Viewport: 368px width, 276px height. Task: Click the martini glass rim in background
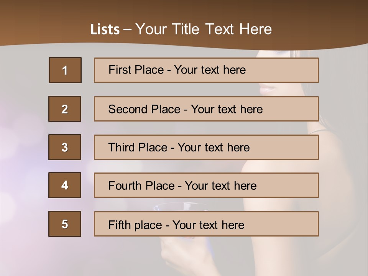click(x=180, y=206)
